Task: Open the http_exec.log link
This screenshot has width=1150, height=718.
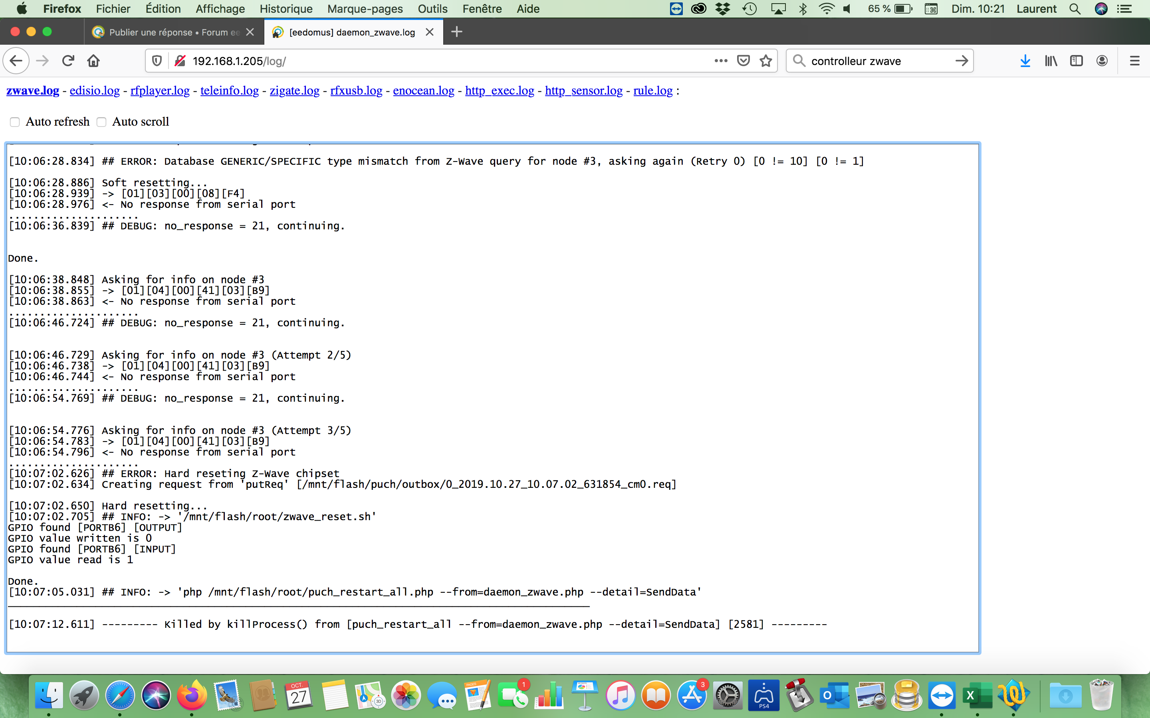Action: point(499,90)
